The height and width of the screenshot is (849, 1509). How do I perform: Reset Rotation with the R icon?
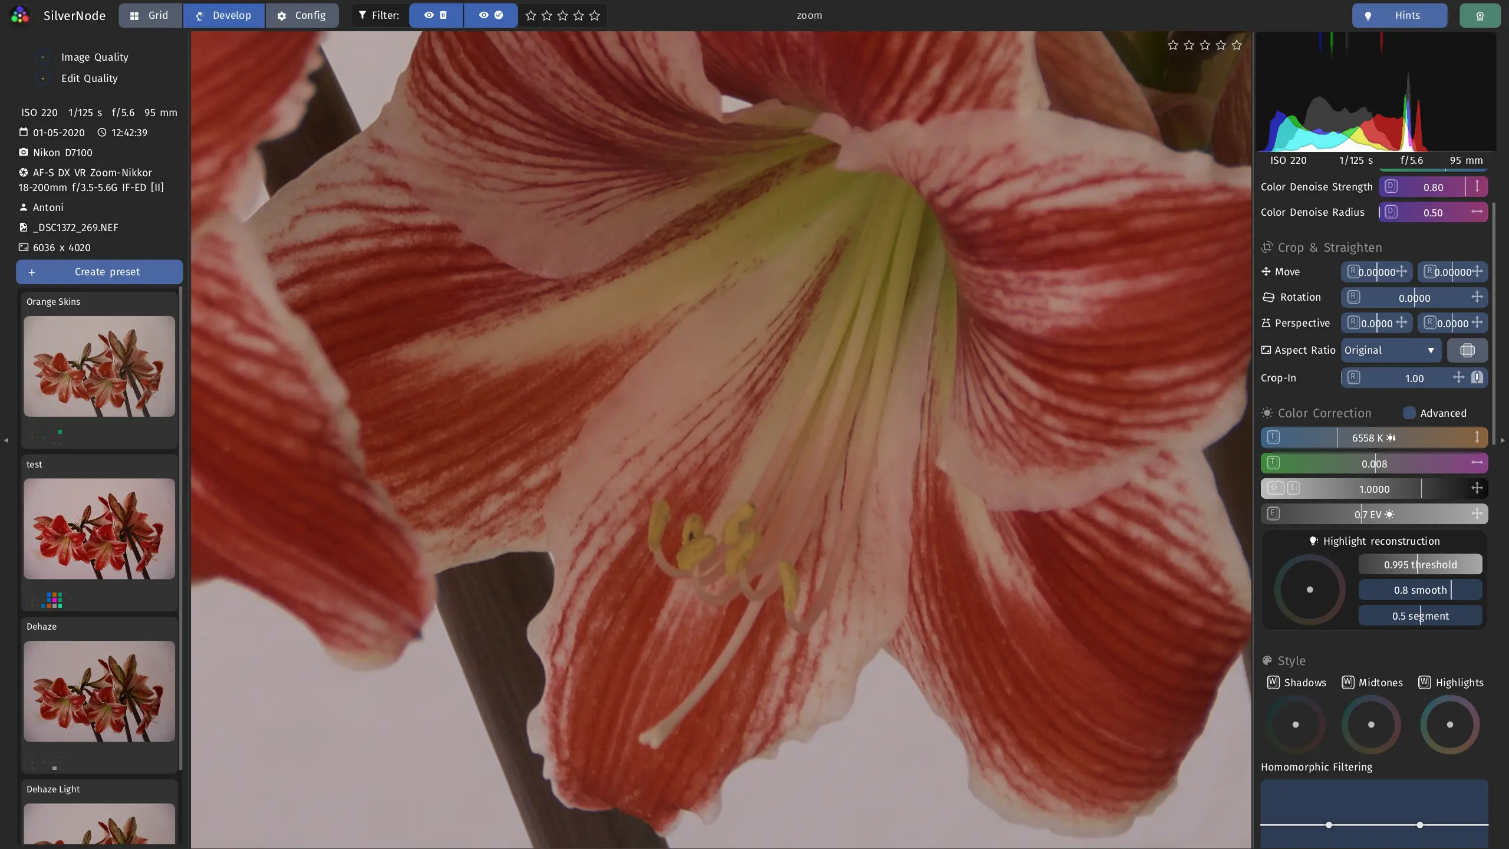[x=1353, y=297]
